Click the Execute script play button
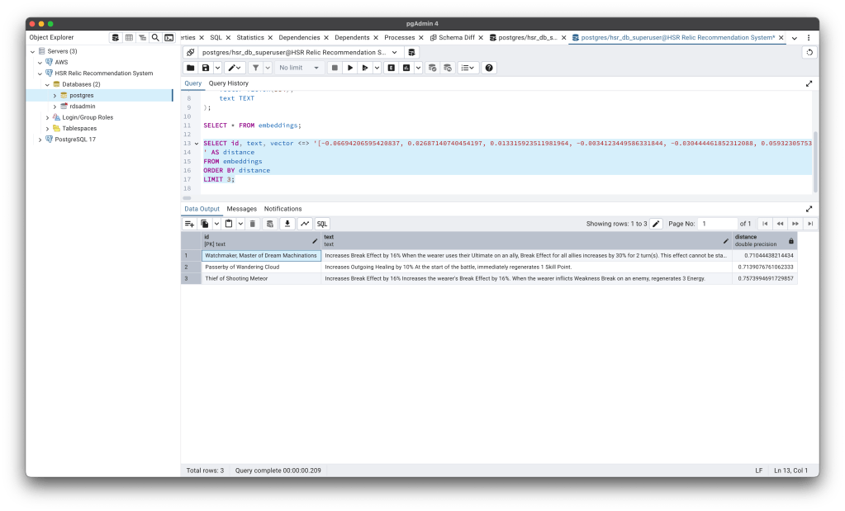The width and height of the screenshot is (845, 511). tap(350, 68)
